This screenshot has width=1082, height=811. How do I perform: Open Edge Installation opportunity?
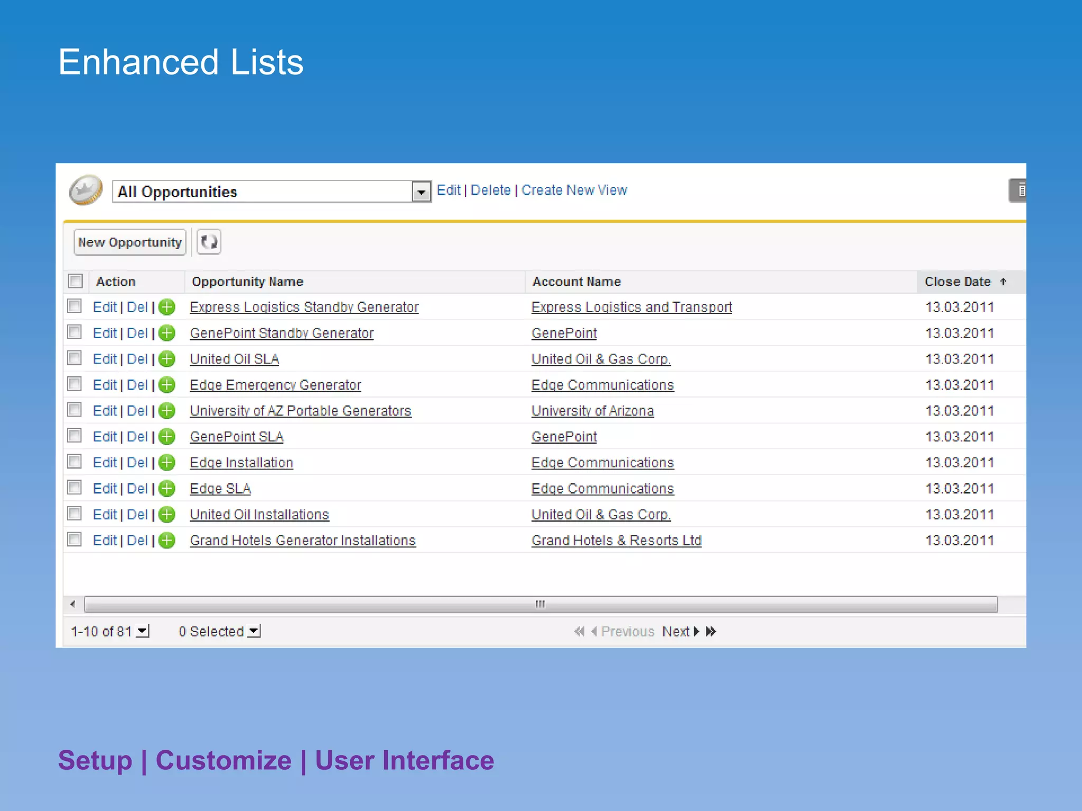coord(241,463)
